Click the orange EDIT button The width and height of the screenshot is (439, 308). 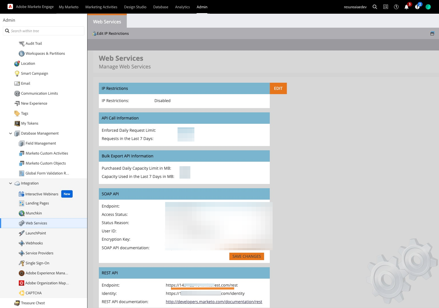click(278, 88)
